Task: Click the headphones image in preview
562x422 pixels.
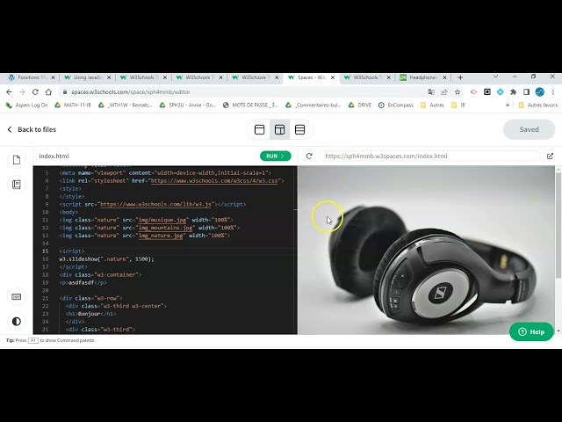Action: coord(427,250)
